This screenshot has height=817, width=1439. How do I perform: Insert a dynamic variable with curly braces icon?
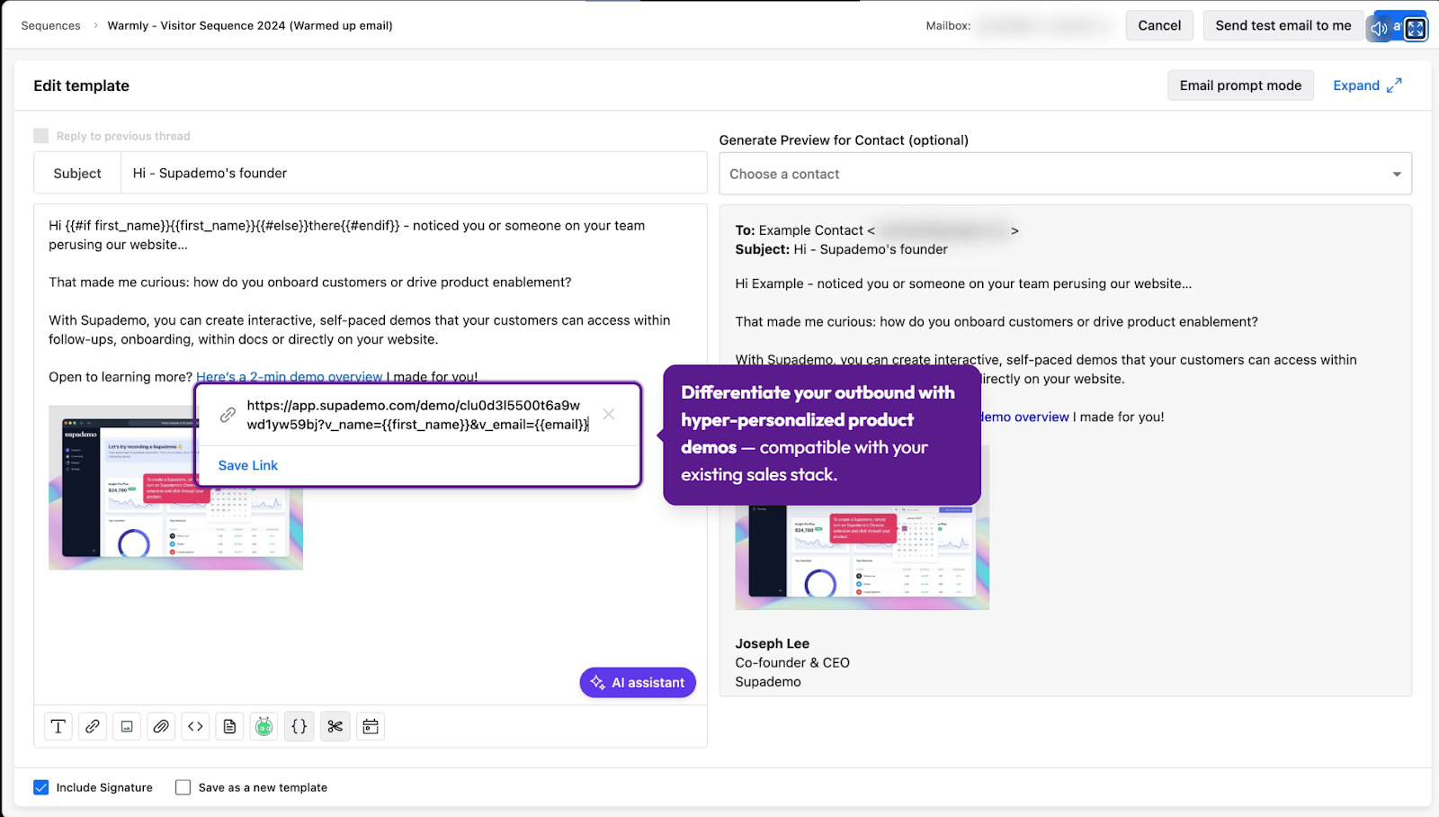point(299,726)
